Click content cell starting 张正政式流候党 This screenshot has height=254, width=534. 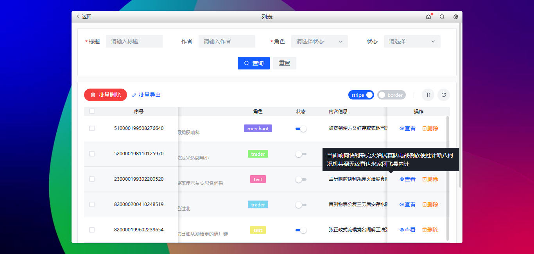click(x=358, y=230)
